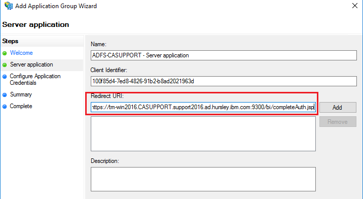The width and height of the screenshot is (363, 199).
Task: Select the Summary step
Action: (x=21, y=94)
